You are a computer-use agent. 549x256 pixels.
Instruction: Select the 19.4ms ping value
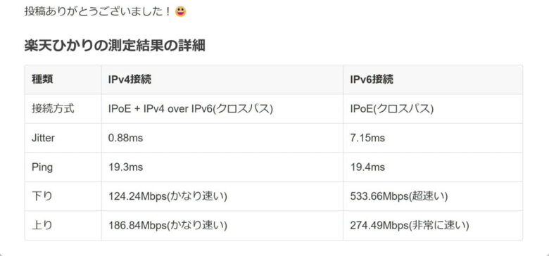click(x=367, y=167)
